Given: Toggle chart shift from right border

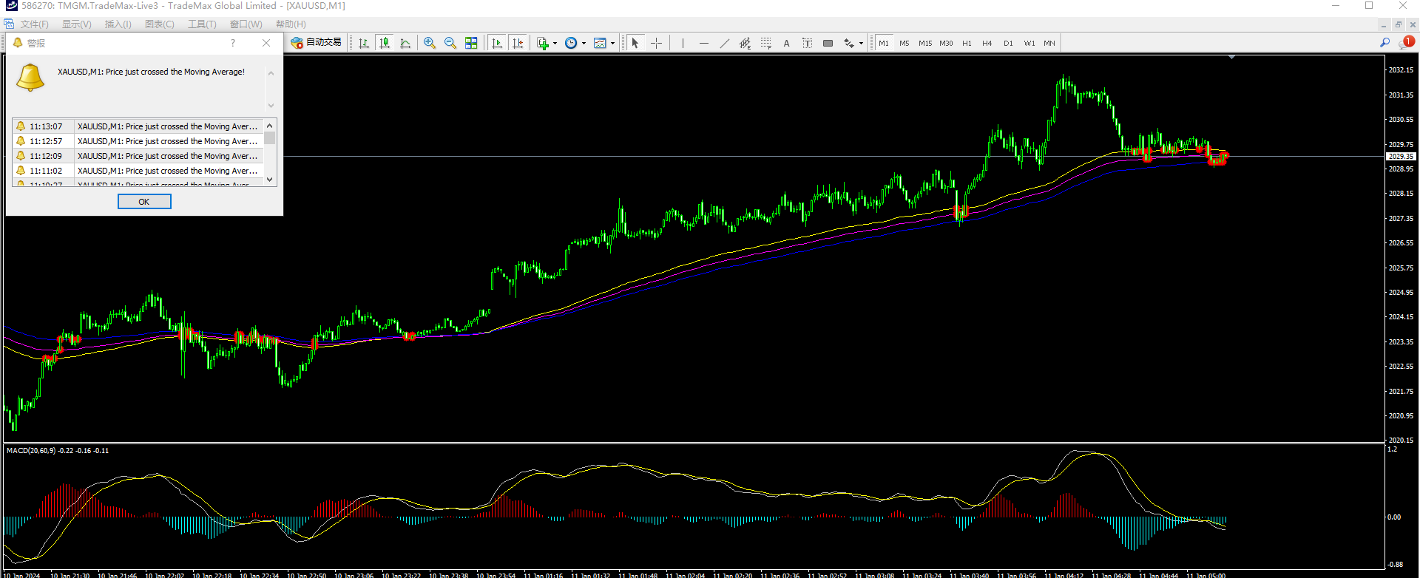Looking at the screenshot, I should (518, 43).
